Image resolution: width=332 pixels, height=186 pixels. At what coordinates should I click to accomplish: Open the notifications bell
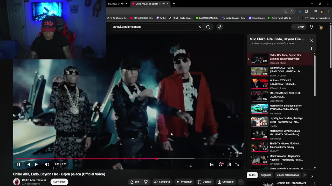coord(312,27)
